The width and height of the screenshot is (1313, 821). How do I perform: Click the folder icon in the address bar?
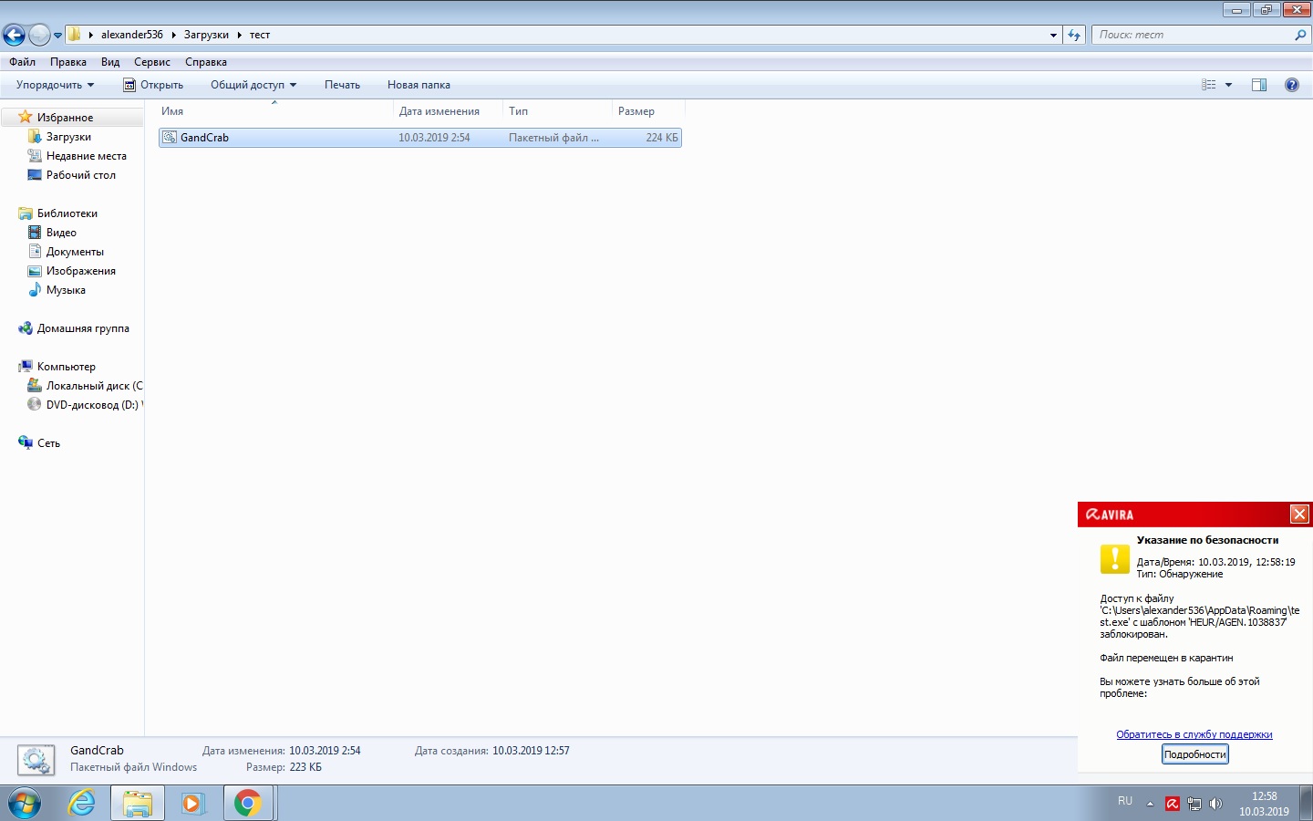pos(75,35)
